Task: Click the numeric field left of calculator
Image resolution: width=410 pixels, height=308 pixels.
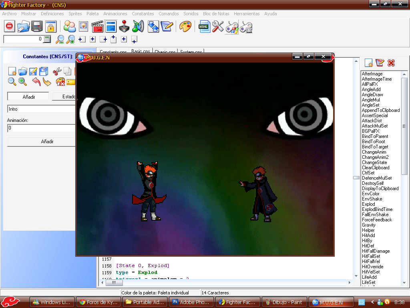Action: click(23, 39)
